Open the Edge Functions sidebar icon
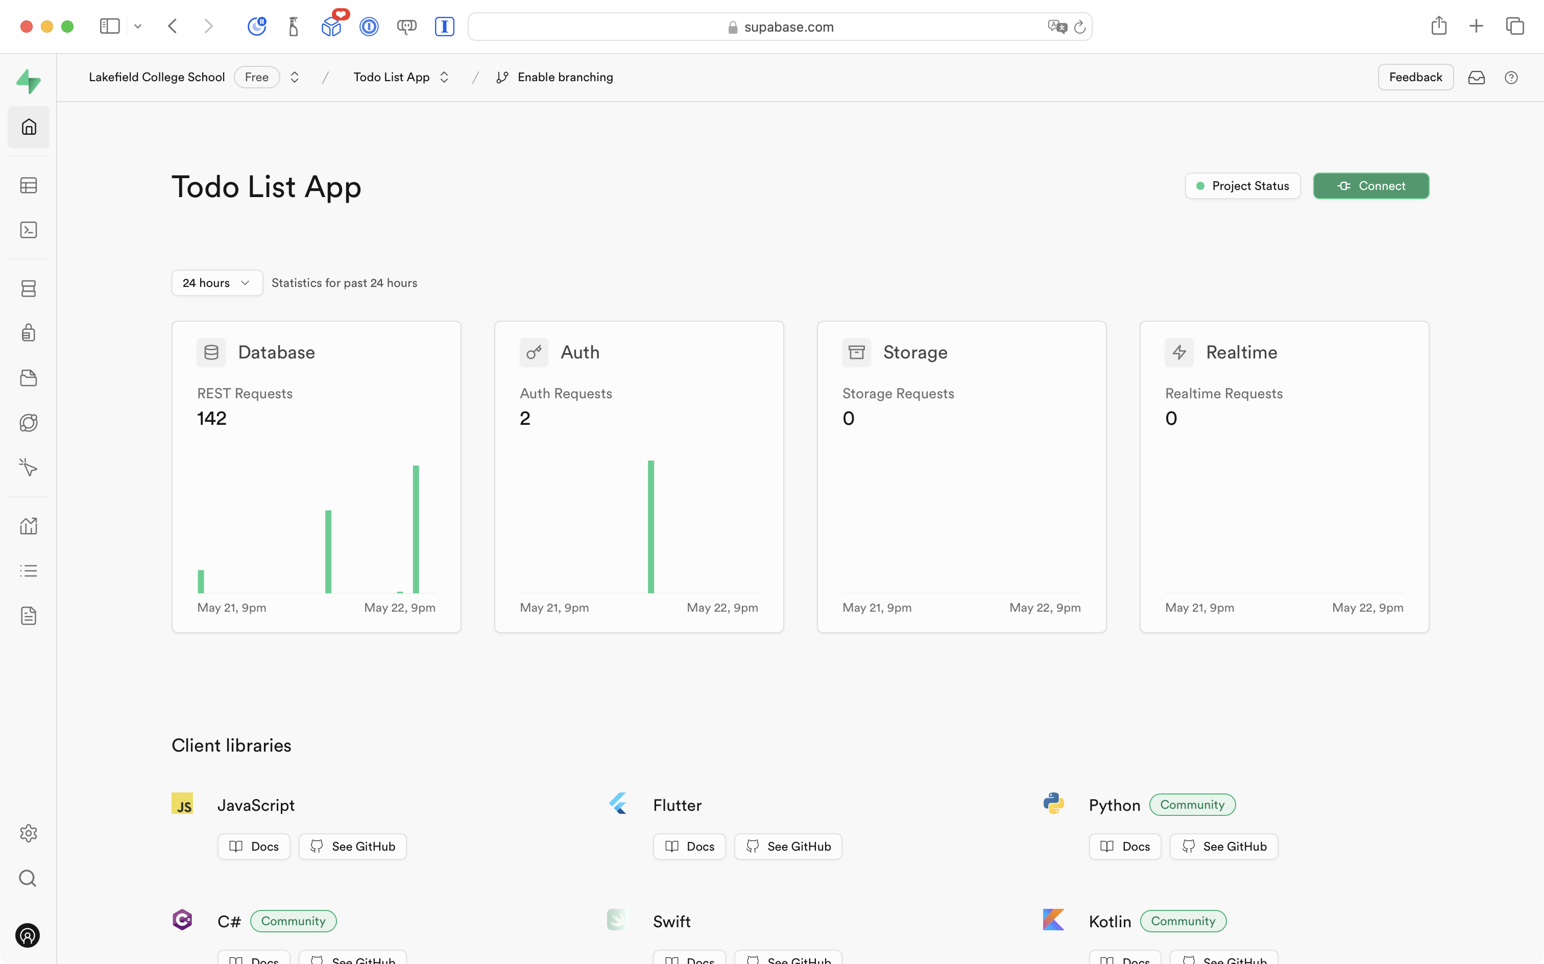The height and width of the screenshot is (964, 1544). pyautogui.click(x=29, y=423)
